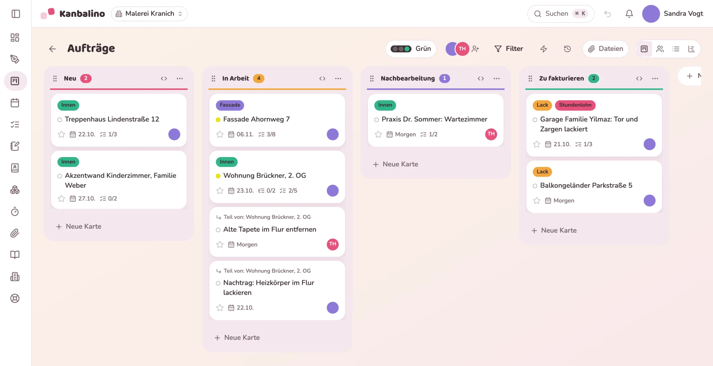Screen dimensions: 713x366
Task: Open the Malerei Kranich workspace dropdown
Action: pyautogui.click(x=149, y=14)
